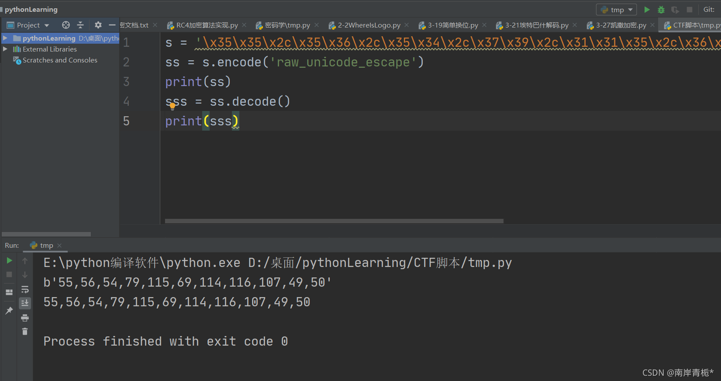Run with coverage icon in the top toolbar

pos(675,10)
